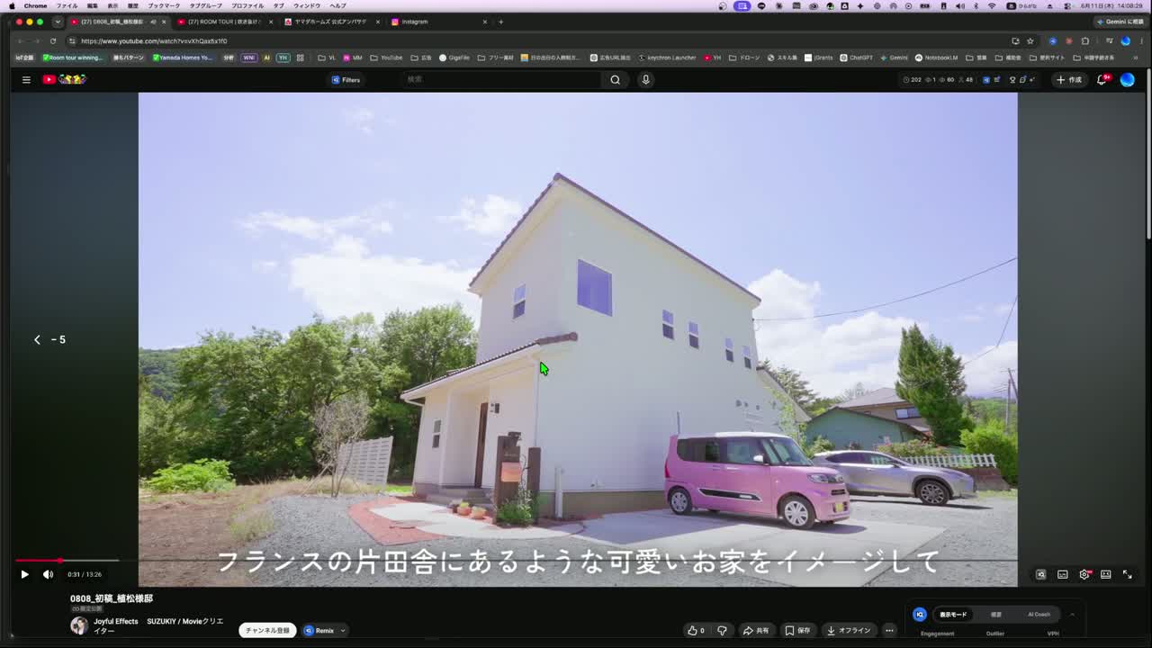This screenshot has height=648, width=1152.
Task: Open YouTube notifications bell
Action: [x=1102, y=79]
